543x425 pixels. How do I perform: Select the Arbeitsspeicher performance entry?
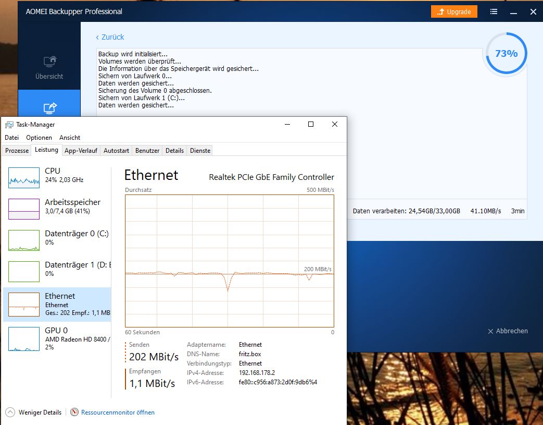[x=57, y=209]
